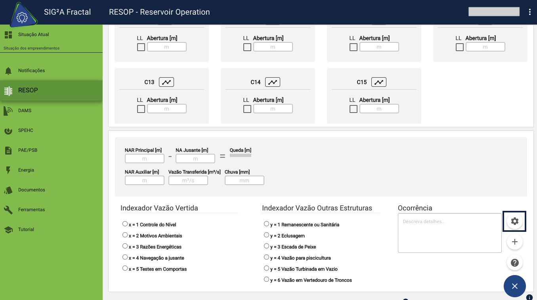Image resolution: width=537 pixels, height=300 pixels.
Task: Open the PAE/PSB module
Action: pos(27,150)
